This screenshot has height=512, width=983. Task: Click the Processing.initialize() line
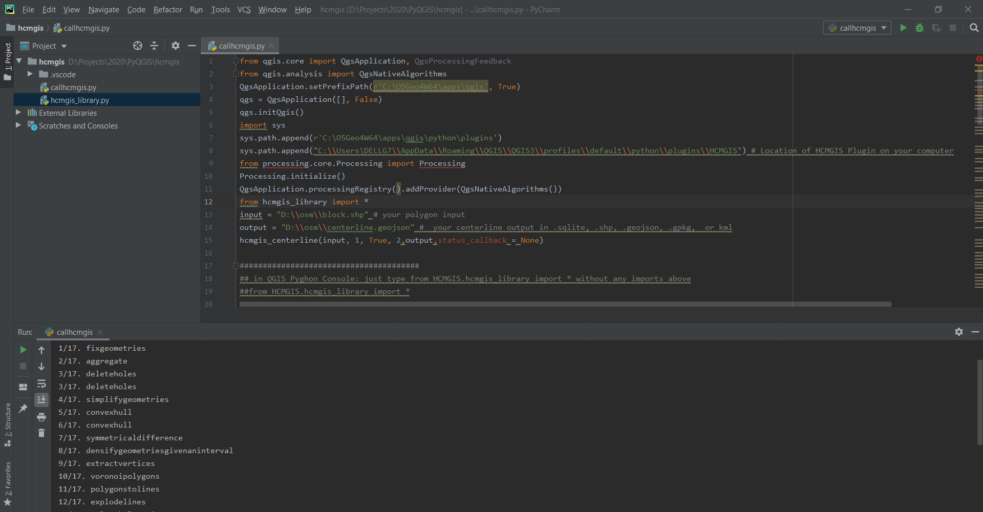coord(292,176)
